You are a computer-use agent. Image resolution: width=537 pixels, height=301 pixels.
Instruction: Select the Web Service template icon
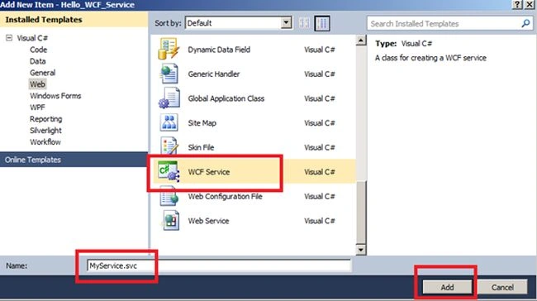(x=170, y=221)
